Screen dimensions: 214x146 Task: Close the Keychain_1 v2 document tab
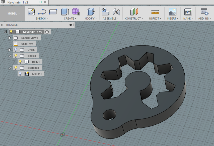(x=45, y=2)
